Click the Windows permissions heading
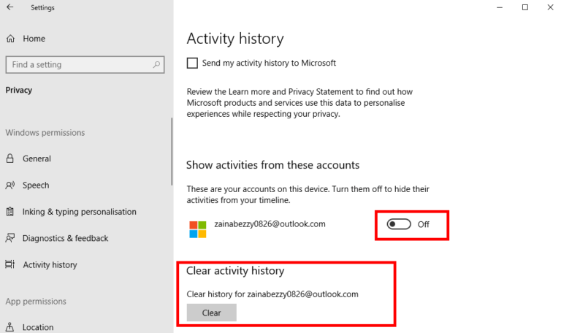Viewport: 561px width, 333px height. [x=45, y=133]
